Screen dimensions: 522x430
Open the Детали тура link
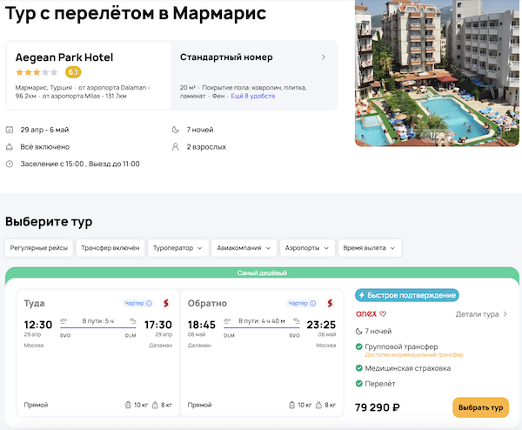(x=481, y=314)
